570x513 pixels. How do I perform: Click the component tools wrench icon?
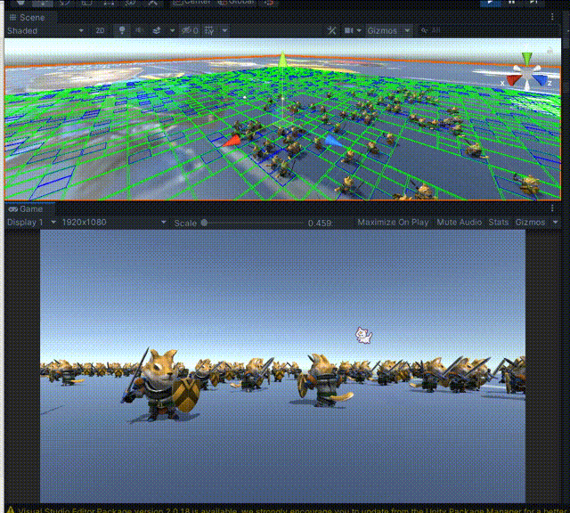pyautogui.click(x=331, y=30)
